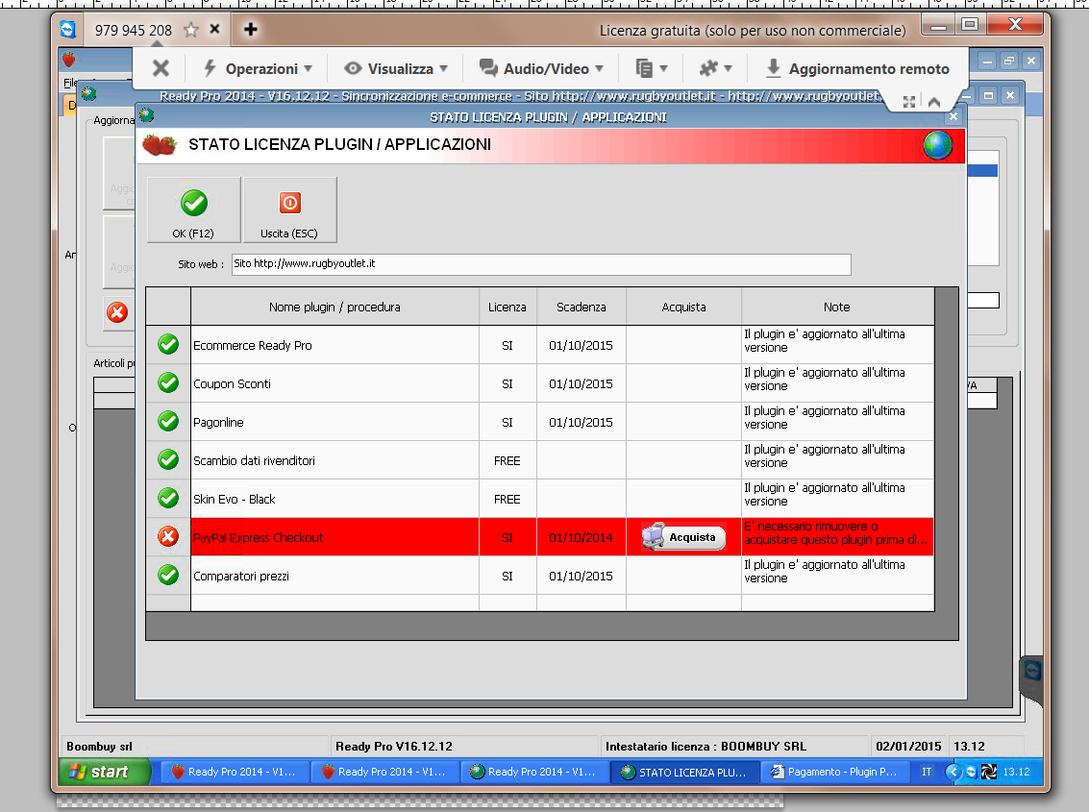Screen dimensions: 1089x812
Task: Click the Uscita (ESC) exit button
Action: [289, 209]
